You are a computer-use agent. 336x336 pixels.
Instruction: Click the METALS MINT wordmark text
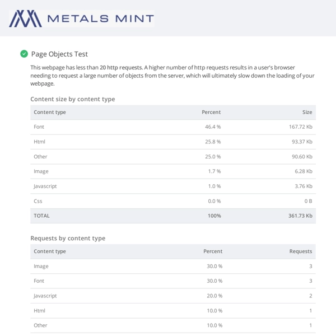[100, 18]
